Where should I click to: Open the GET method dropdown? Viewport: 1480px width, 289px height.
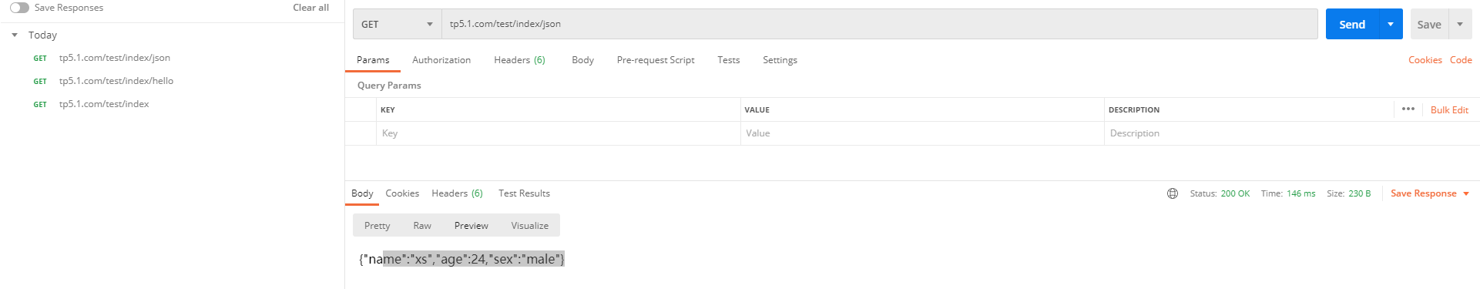(x=398, y=24)
